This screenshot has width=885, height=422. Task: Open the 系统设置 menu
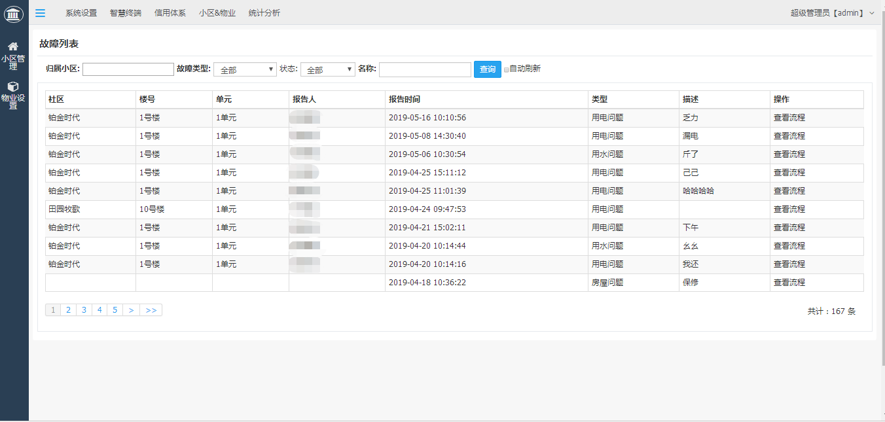click(x=81, y=13)
